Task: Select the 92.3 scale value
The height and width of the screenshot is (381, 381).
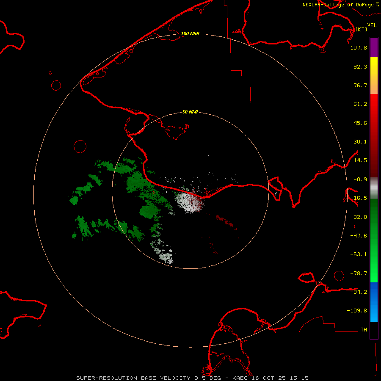Action: (360, 66)
